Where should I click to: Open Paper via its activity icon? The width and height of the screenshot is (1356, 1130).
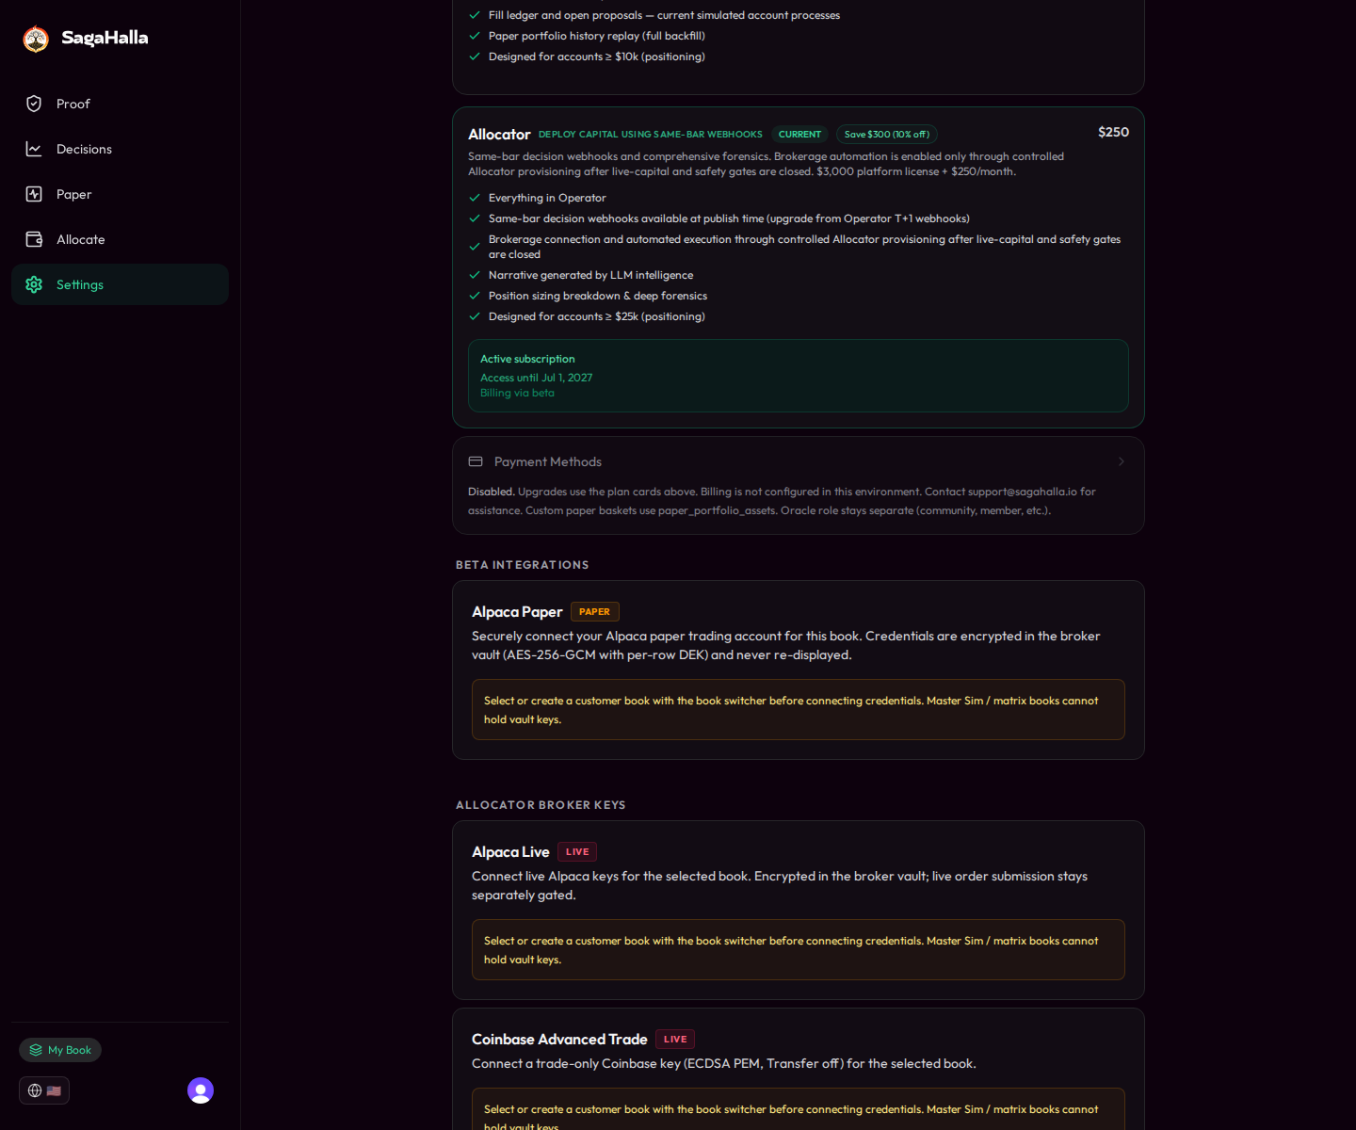tap(34, 194)
